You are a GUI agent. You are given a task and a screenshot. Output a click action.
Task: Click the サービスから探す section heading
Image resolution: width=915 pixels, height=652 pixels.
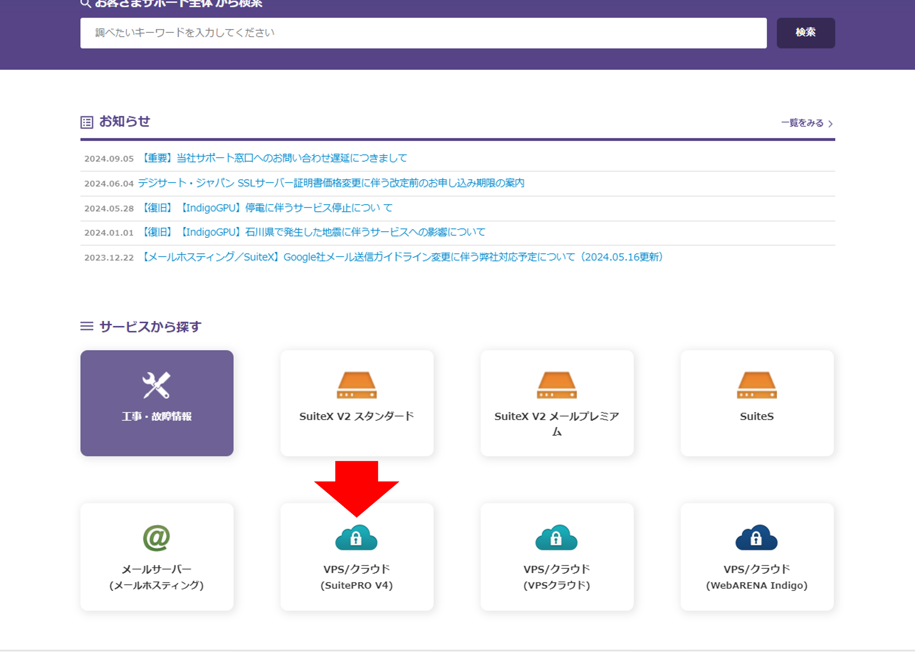[x=150, y=327]
